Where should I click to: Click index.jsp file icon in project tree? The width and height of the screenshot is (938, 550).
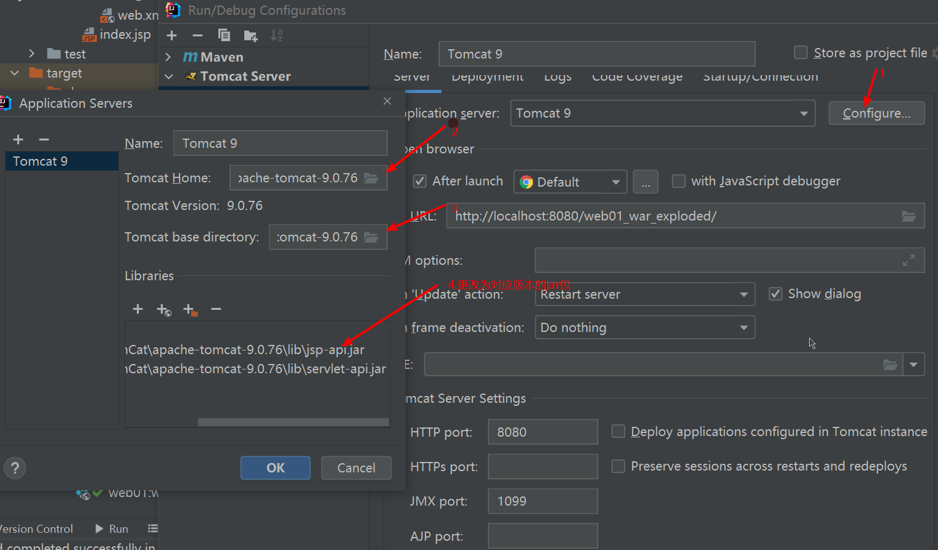tap(89, 35)
